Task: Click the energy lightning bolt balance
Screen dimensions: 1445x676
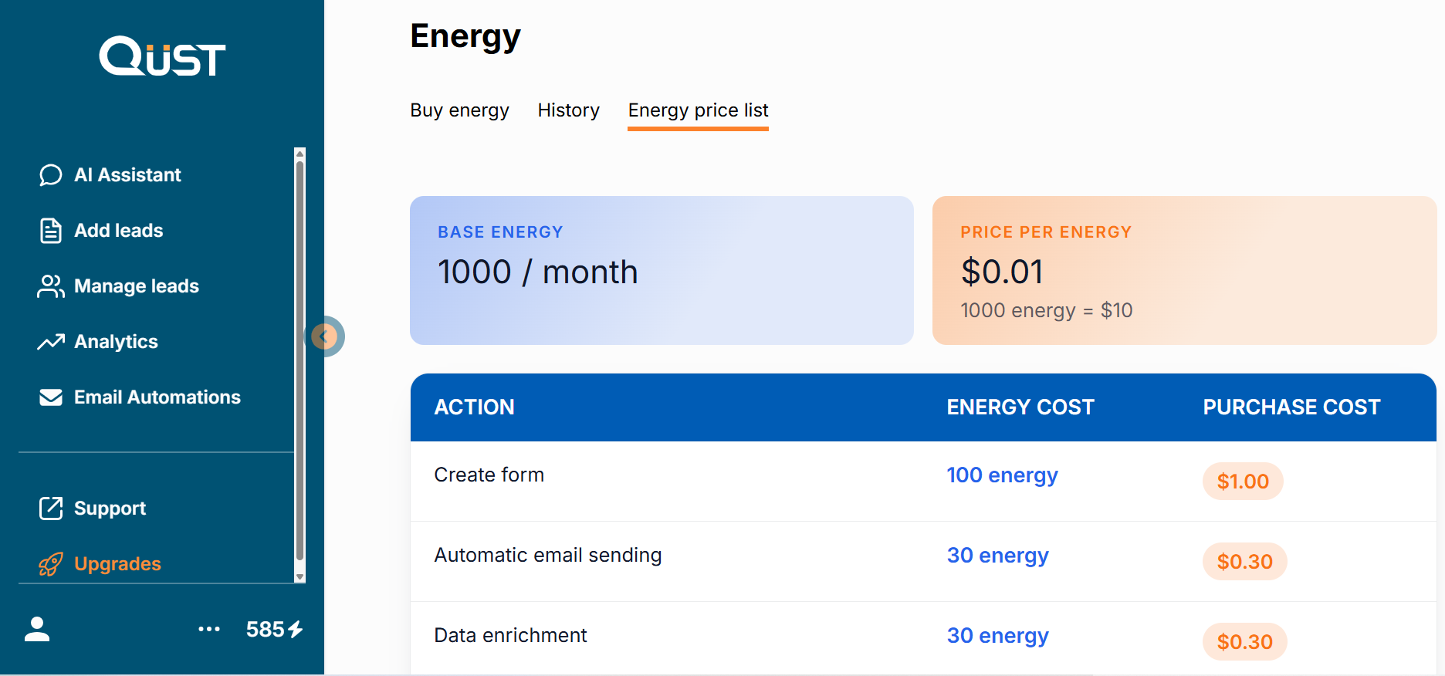Action: pos(275,629)
